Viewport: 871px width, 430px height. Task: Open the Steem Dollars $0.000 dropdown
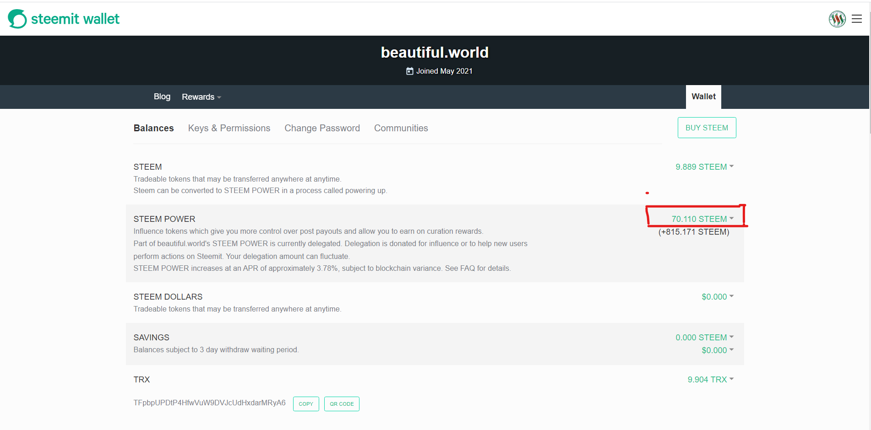pyautogui.click(x=718, y=297)
